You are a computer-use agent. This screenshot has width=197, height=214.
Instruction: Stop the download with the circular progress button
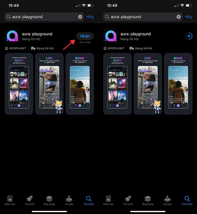point(189,36)
